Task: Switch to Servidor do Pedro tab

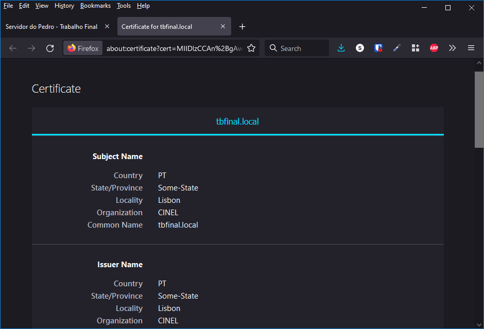Action: pos(51,26)
